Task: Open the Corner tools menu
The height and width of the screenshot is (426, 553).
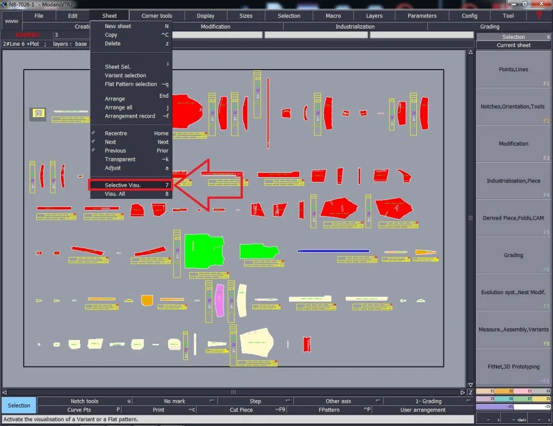Action: point(157,16)
